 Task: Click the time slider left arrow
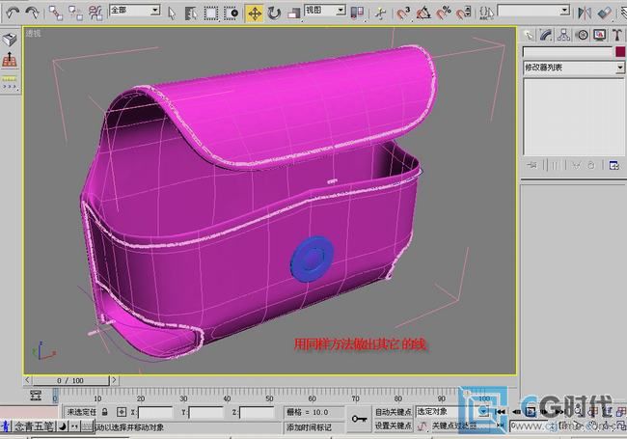click(x=28, y=380)
